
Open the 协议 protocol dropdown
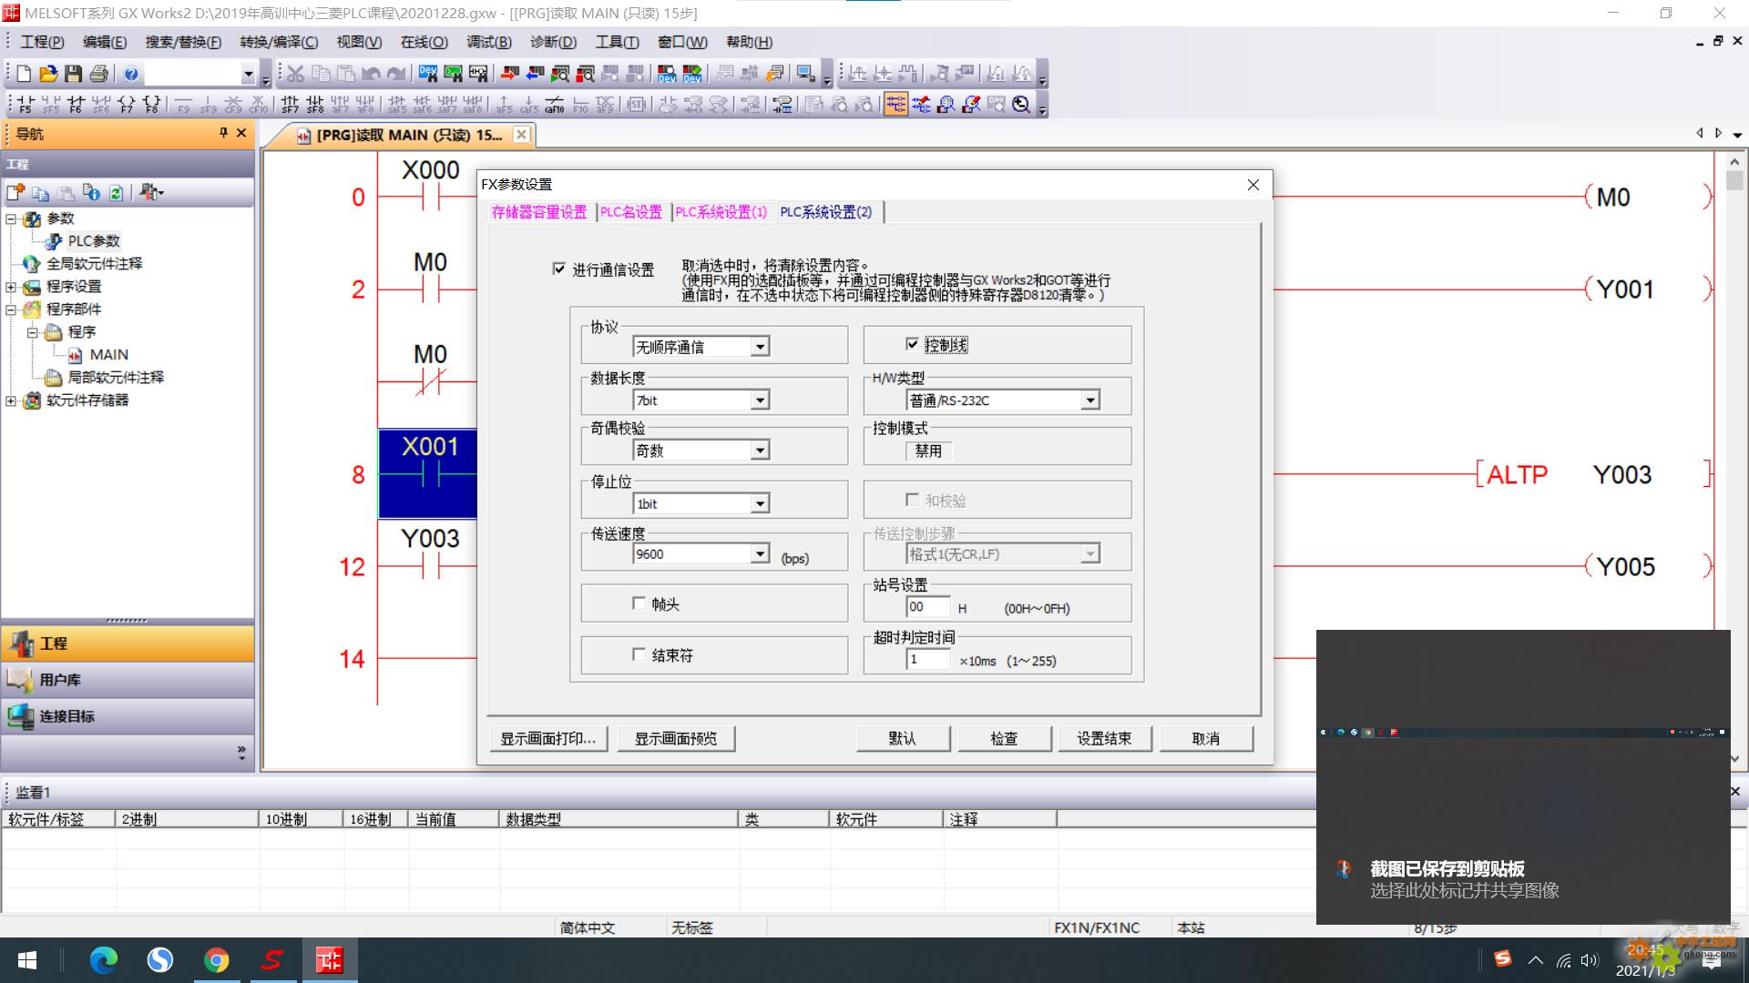point(760,347)
